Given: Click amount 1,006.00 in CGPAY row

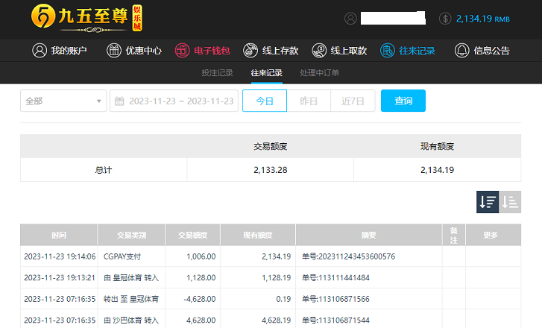Looking at the screenshot, I should point(201,256).
